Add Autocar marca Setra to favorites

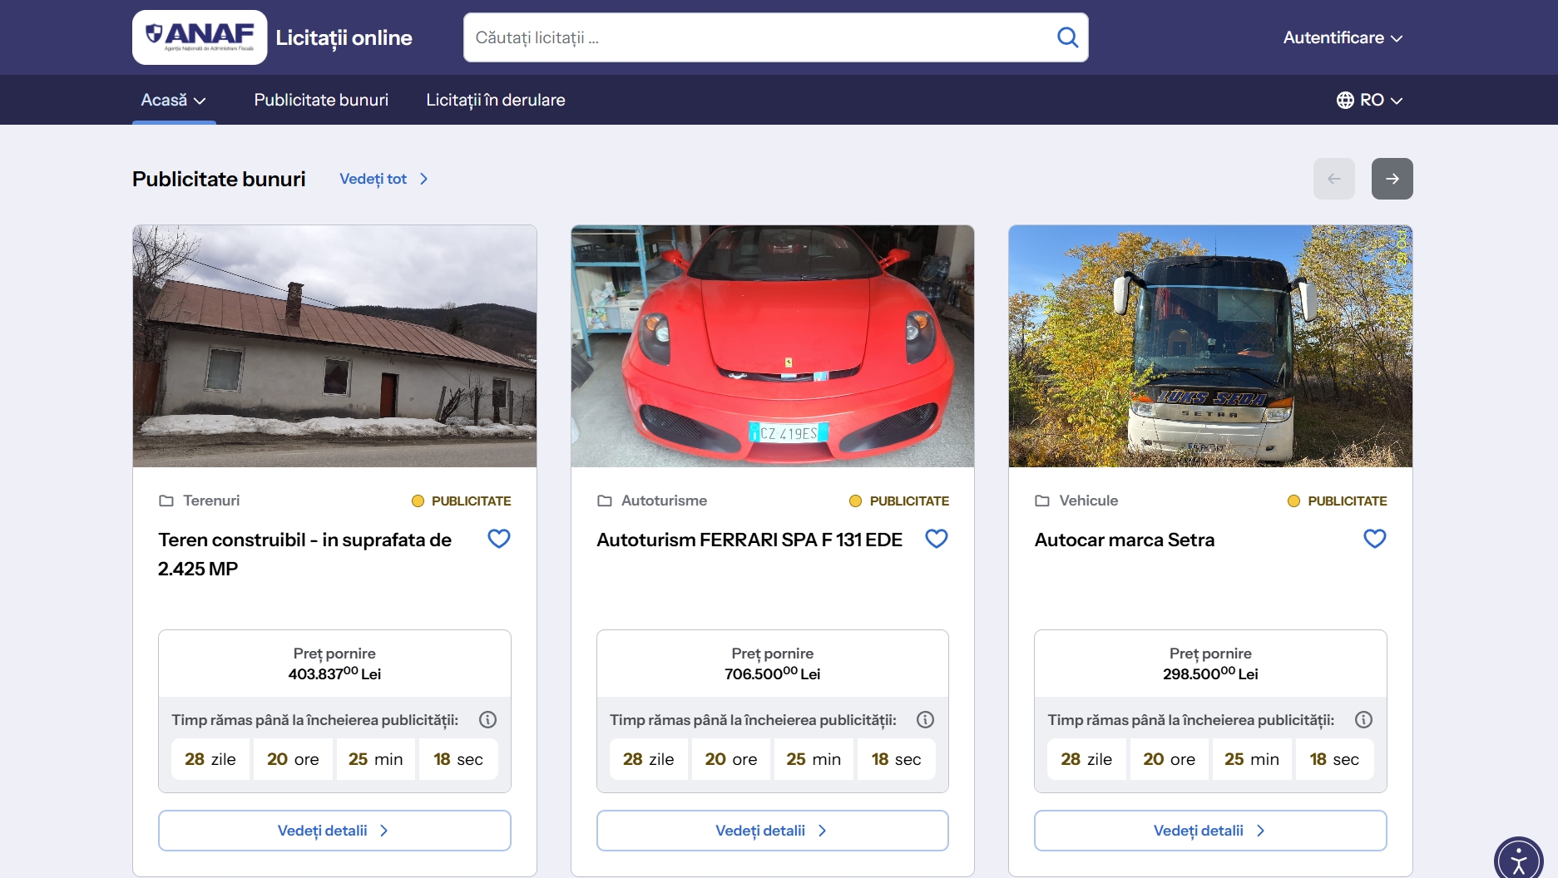[1374, 539]
